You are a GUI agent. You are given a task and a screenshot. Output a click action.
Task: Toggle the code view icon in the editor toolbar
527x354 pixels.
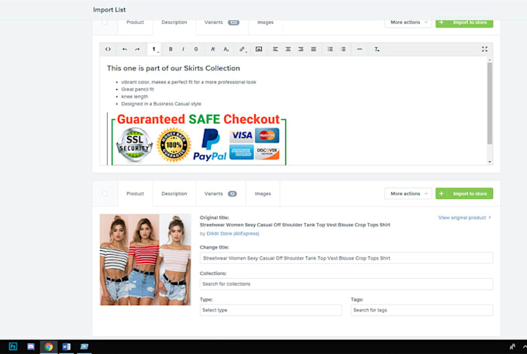click(108, 49)
